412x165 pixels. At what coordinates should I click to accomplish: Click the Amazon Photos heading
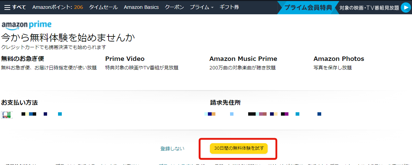click(x=339, y=59)
